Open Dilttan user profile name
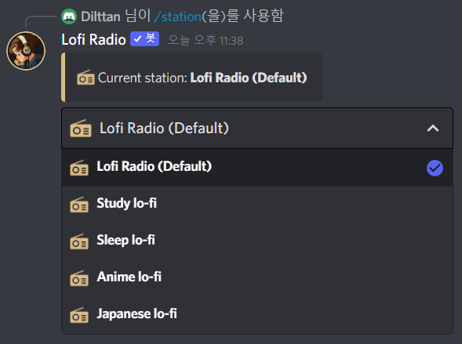 [100, 16]
